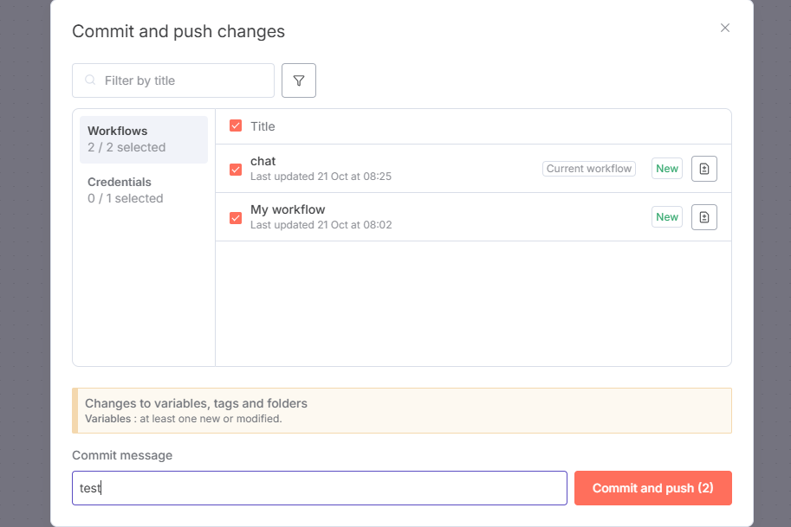Close the commit and push dialog

tap(725, 28)
